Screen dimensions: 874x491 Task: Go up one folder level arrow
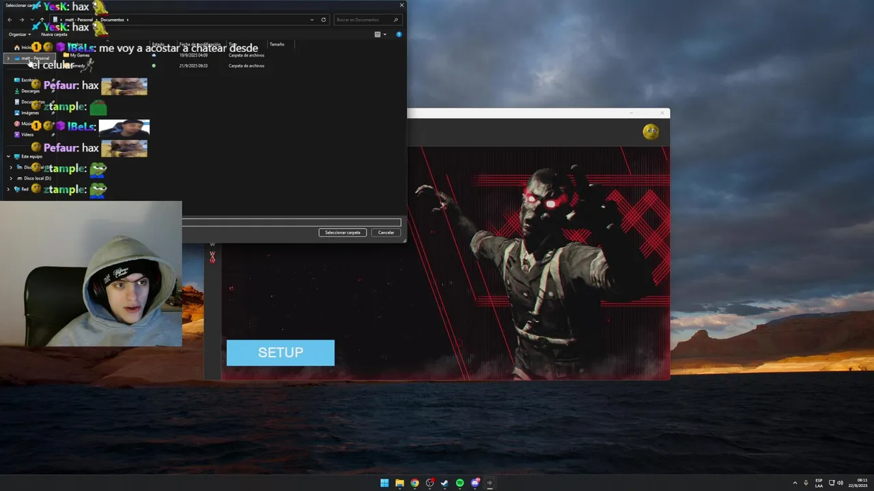click(42, 20)
